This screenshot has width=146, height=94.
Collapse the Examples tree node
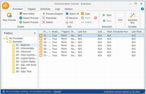pos(7,42)
